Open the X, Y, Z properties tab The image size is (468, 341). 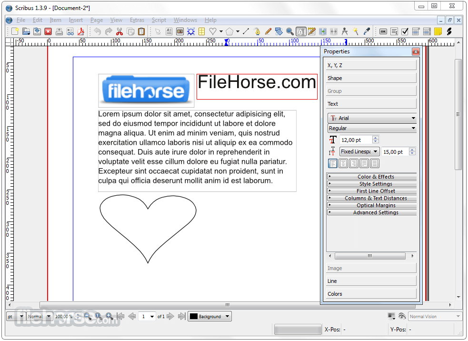pos(371,65)
